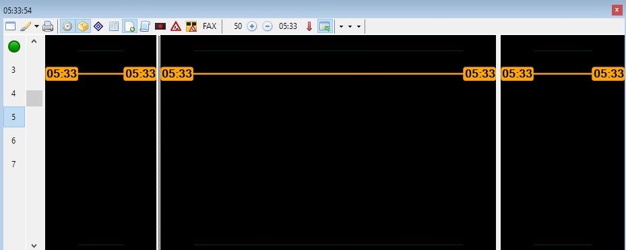Image resolution: width=626 pixels, height=250 pixels.
Task: Click the scroll document icon
Action: pos(145,26)
